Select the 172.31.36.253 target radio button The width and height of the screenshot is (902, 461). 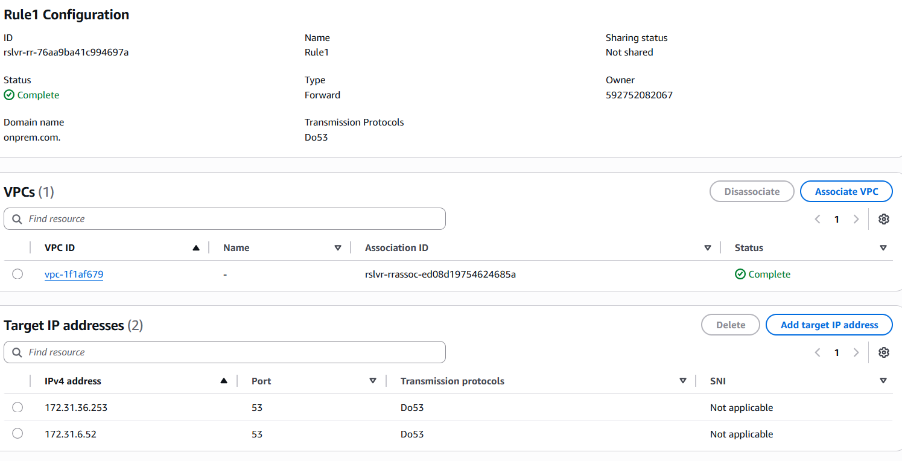click(17, 407)
